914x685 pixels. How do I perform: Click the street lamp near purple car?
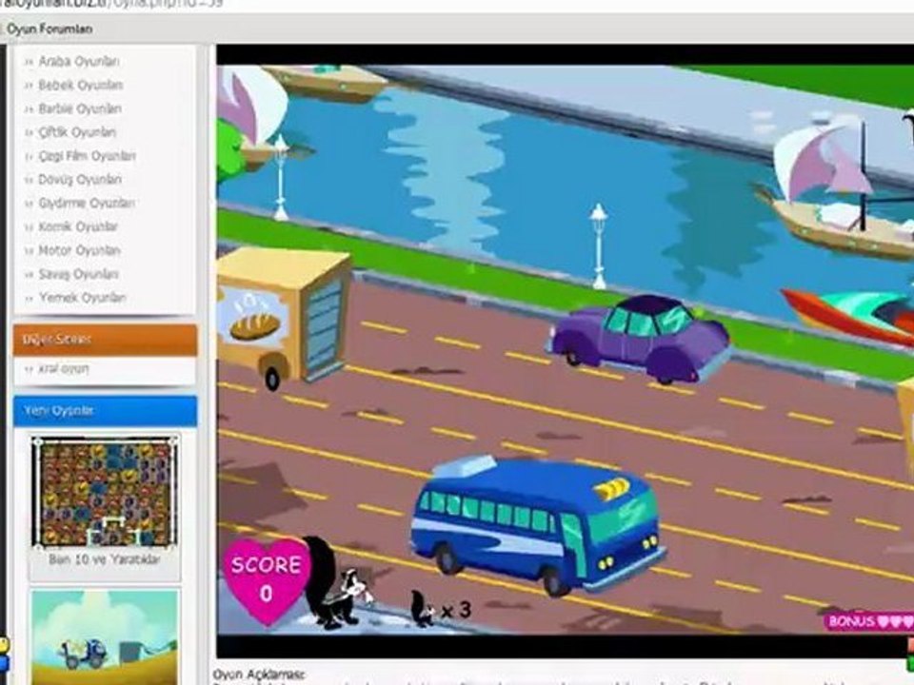pos(599,245)
